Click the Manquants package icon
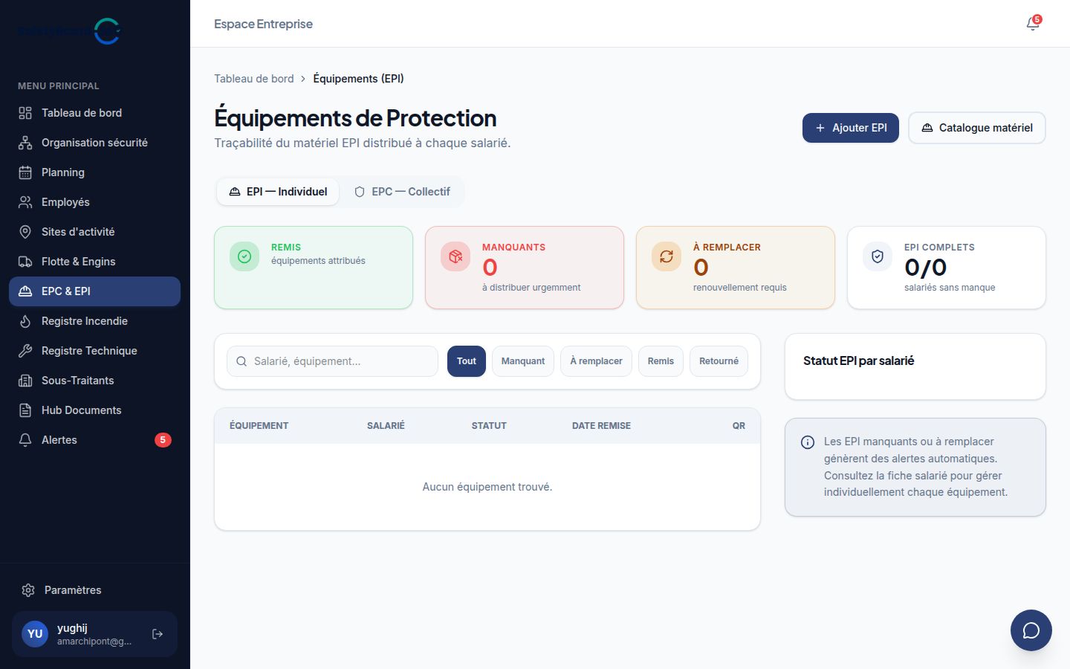Image resolution: width=1070 pixels, height=669 pixels. [455, 256]
